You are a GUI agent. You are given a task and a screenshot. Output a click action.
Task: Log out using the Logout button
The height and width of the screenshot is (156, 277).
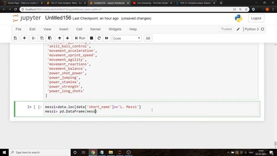coord(256,18)
